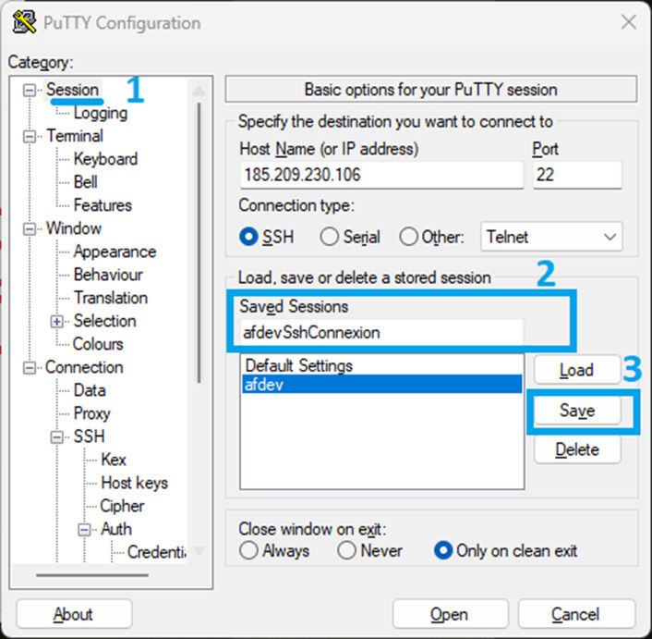Viewport: 652px width, 639px height.
Task: Go to Bell settings
Action: click(85, 182)
